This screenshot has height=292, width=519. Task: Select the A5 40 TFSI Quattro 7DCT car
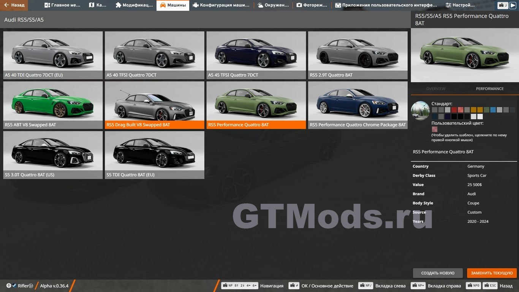click(x=155, y=55)
